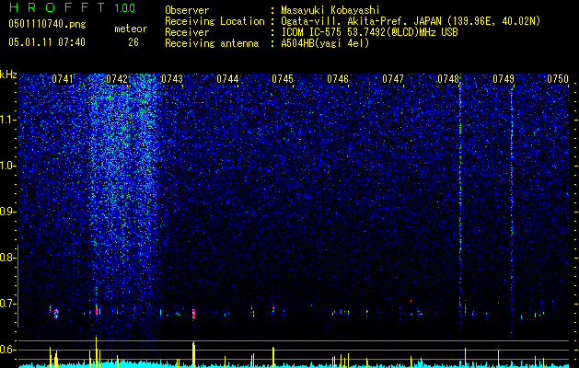Click the meteor count value 26
The height and width of the screenshot is (368, 579).
click(x=133, y=42)
